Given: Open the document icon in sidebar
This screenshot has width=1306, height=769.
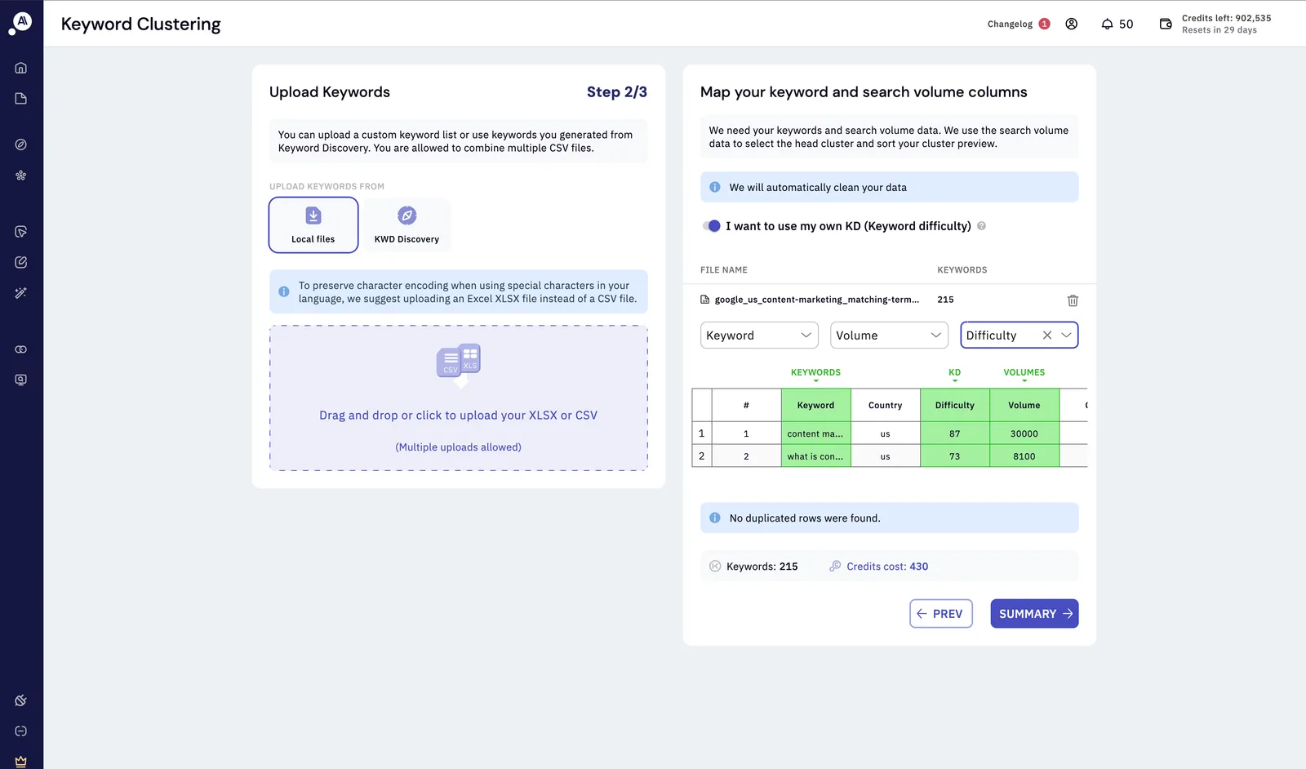Looking at the screenshot, I should point(21,99).
